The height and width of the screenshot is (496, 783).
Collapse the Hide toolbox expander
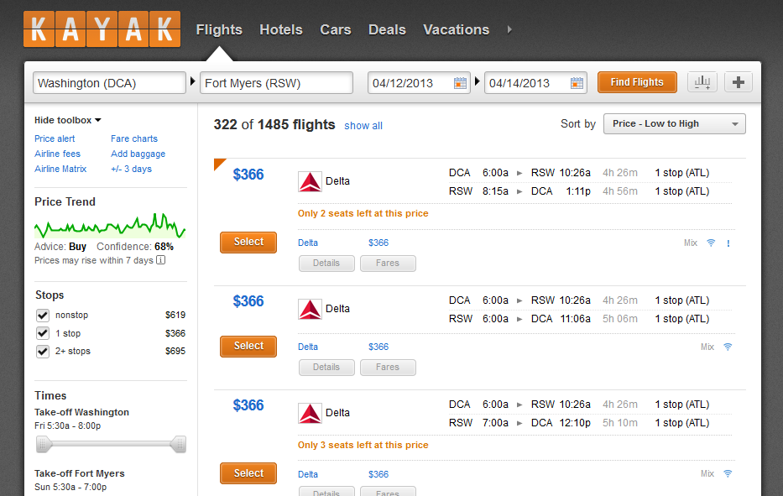(67, 121)
